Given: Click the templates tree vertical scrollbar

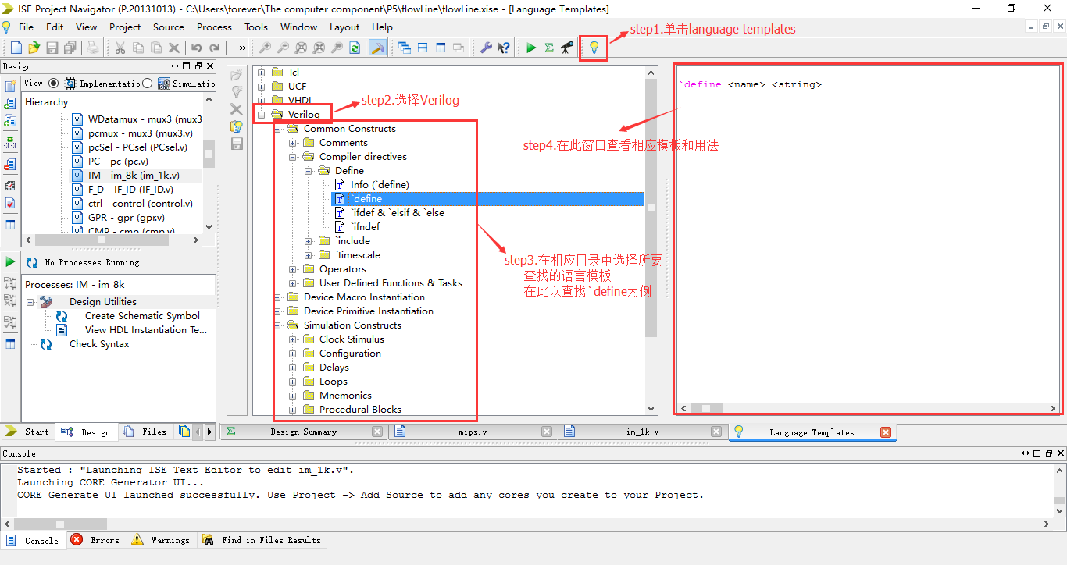Looking at the screenshot, I should (651, 240).
